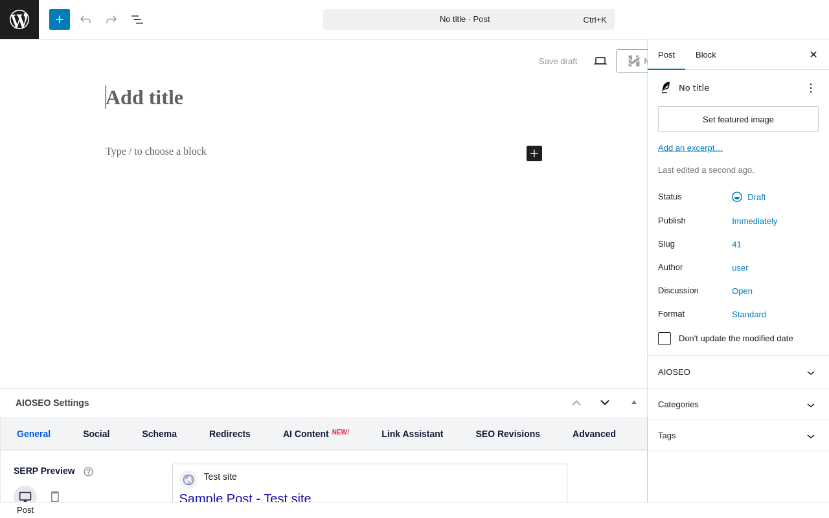Click the Last edited a second ago text
The height and width of the screenshot is (518, 829).
coord(706,170)
